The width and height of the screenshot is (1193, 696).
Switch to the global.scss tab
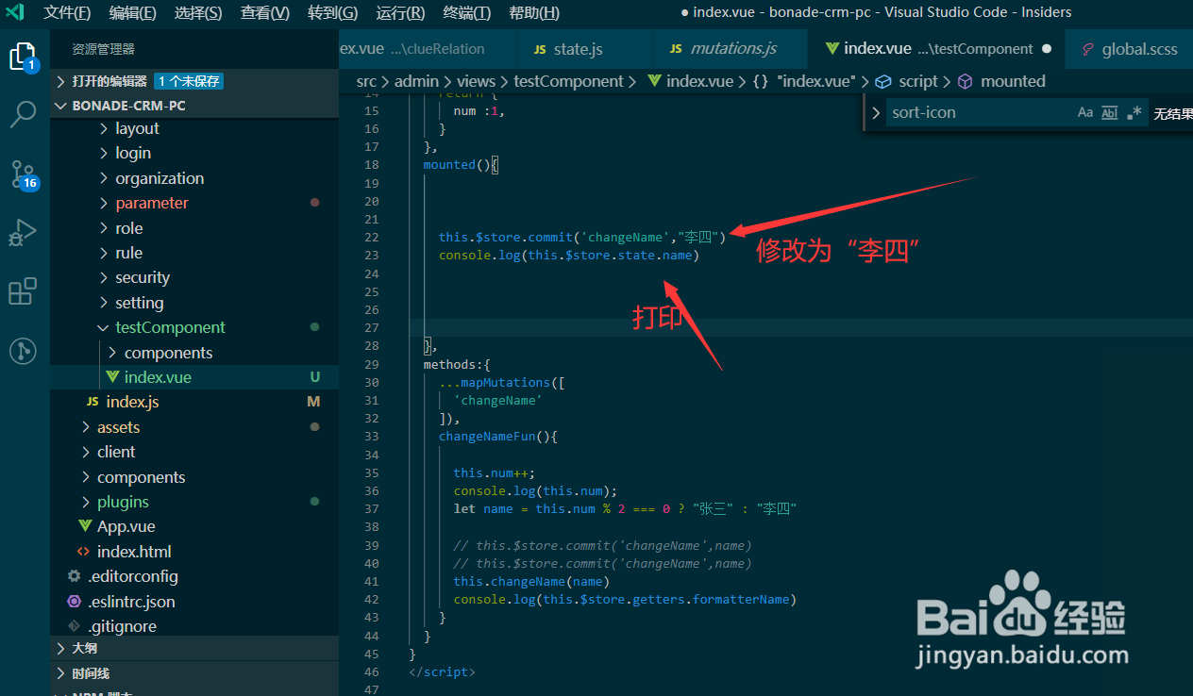pyautogui.click(x=1129, y=49)
